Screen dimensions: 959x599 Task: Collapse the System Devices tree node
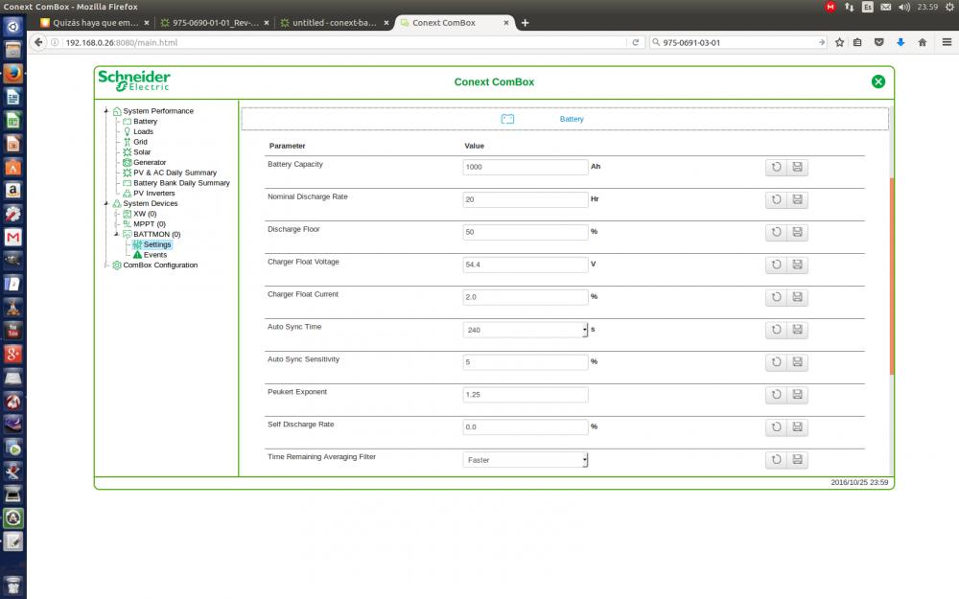tap(106, 203)
